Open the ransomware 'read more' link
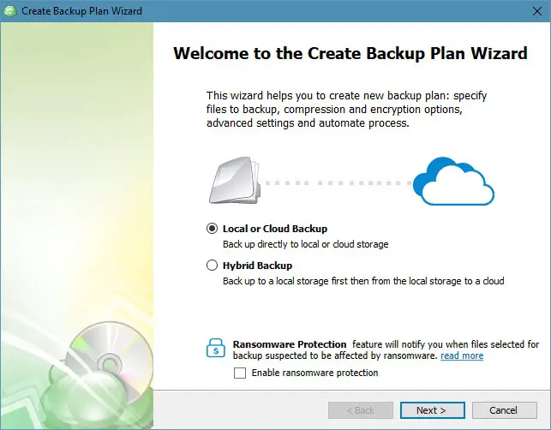Viewport: 551px width, 430px height. pos(462,355)
